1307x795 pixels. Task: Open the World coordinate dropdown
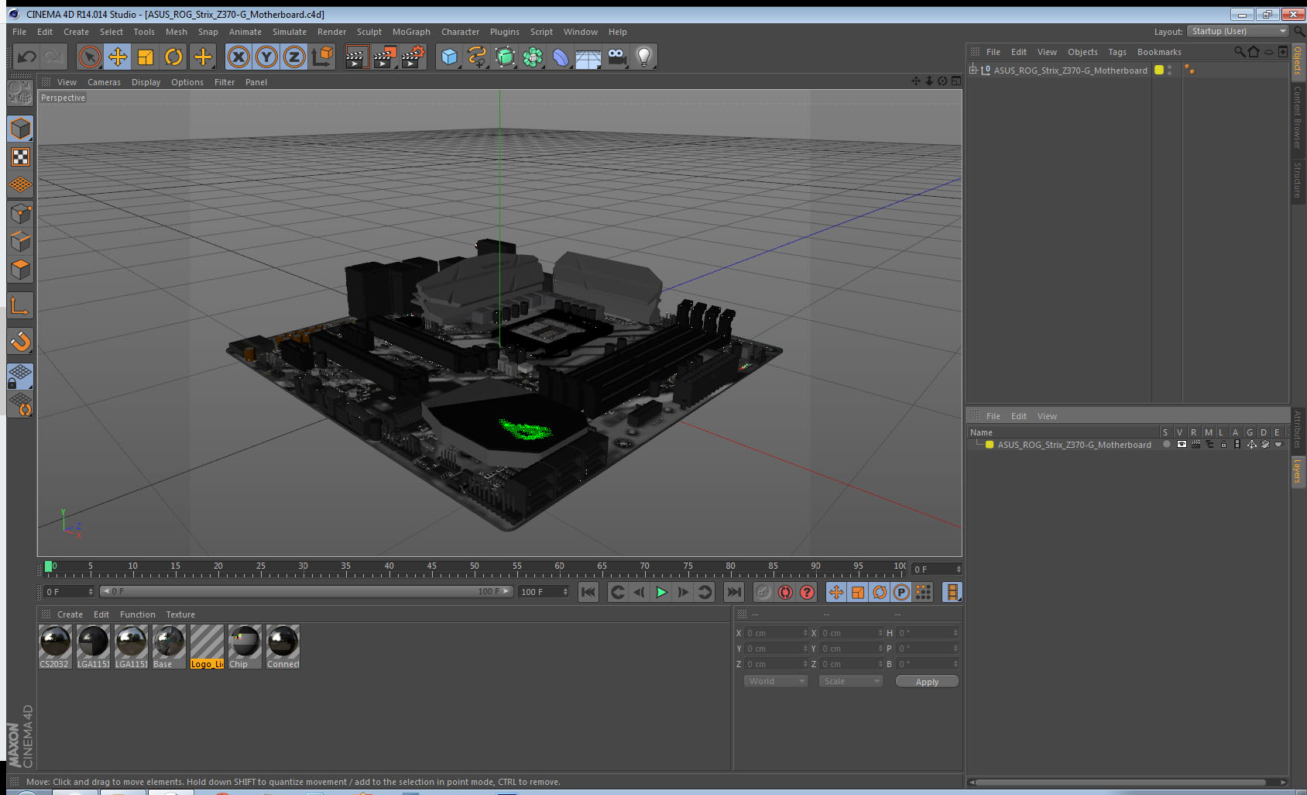776,681
